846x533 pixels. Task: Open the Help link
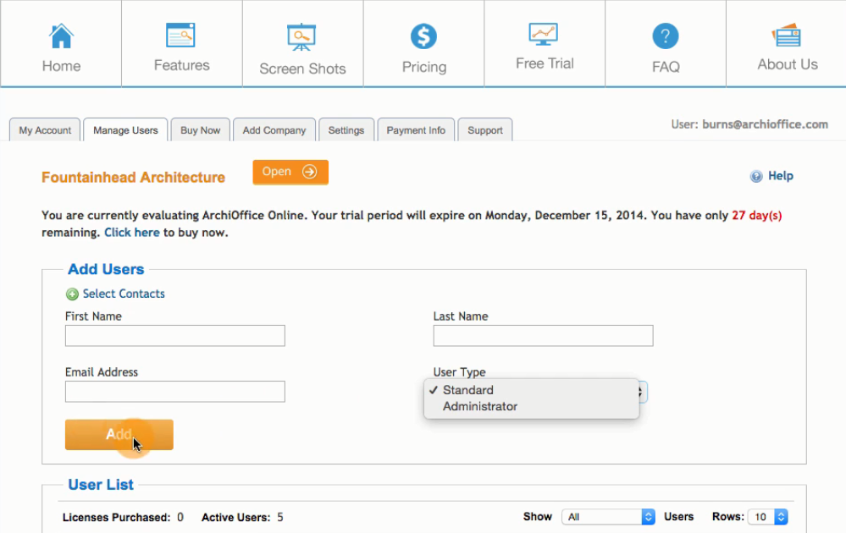[780, 176]
